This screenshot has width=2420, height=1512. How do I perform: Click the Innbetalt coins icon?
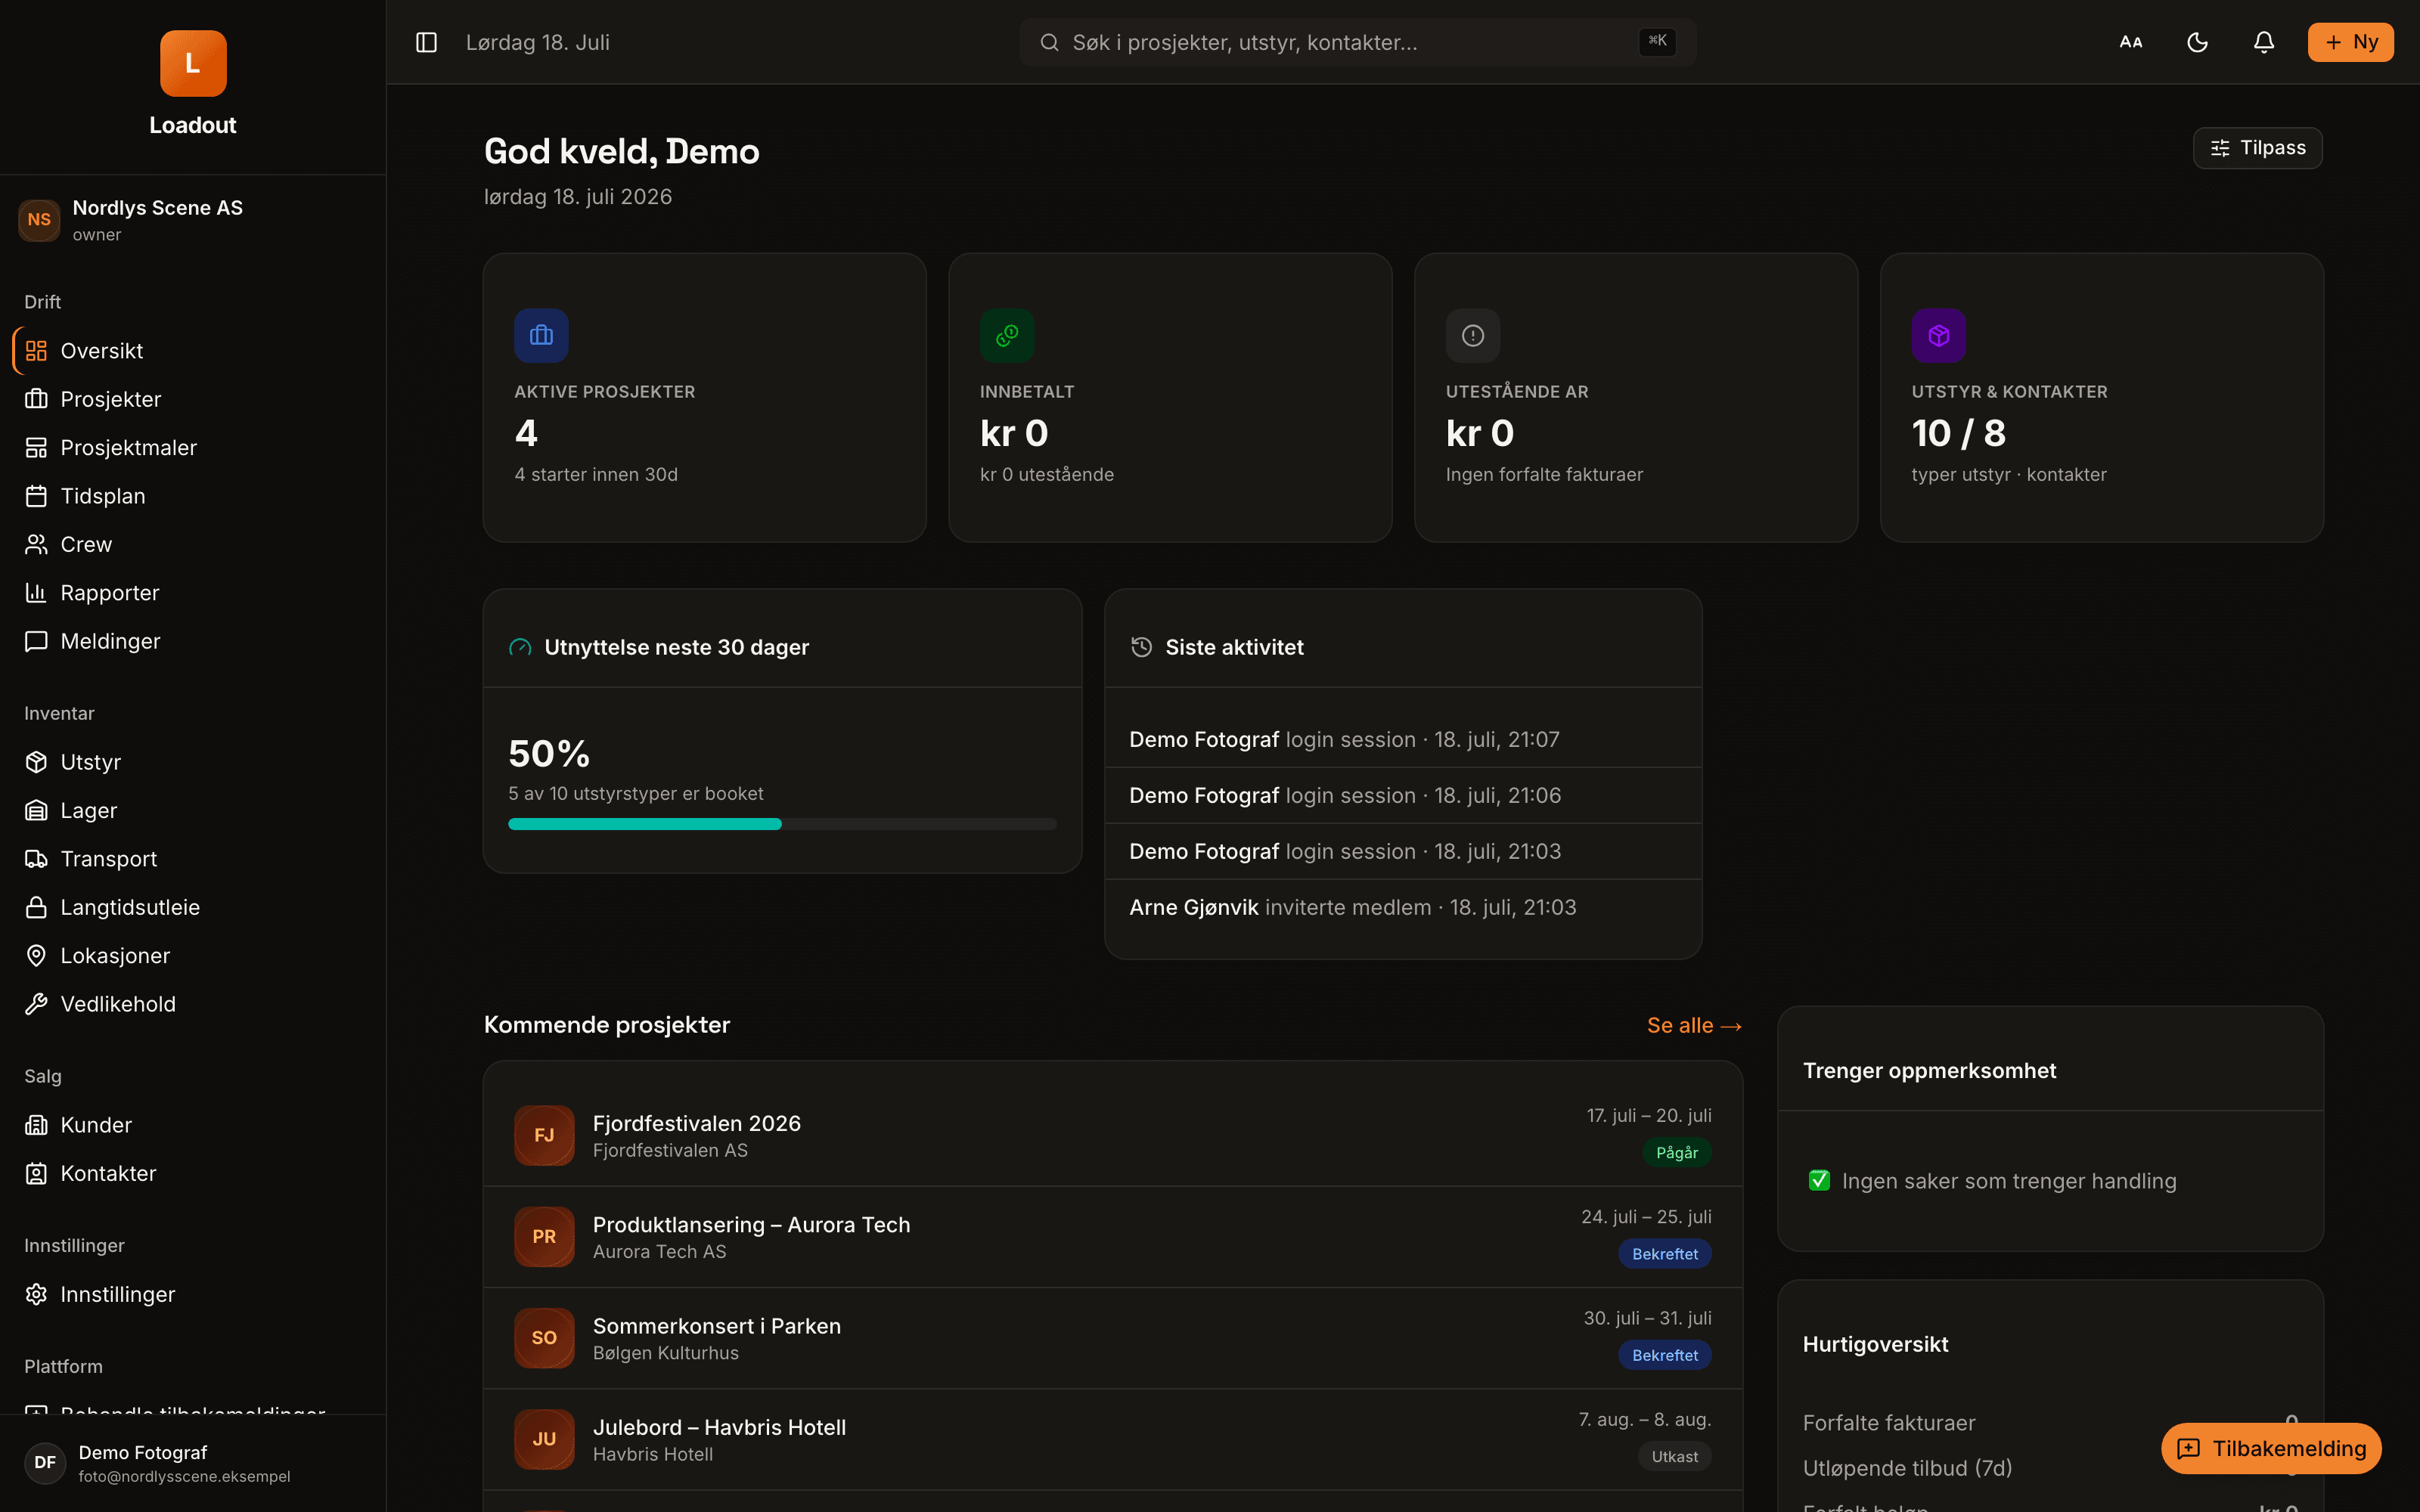tap(1007, 335)
